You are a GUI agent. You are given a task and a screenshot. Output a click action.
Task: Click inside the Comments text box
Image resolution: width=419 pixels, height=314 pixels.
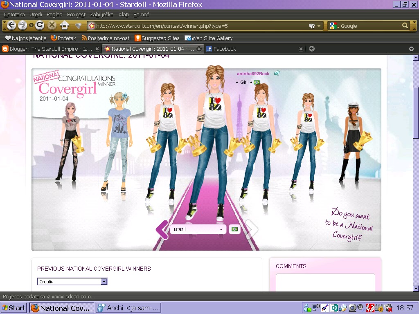click(325, 283)
